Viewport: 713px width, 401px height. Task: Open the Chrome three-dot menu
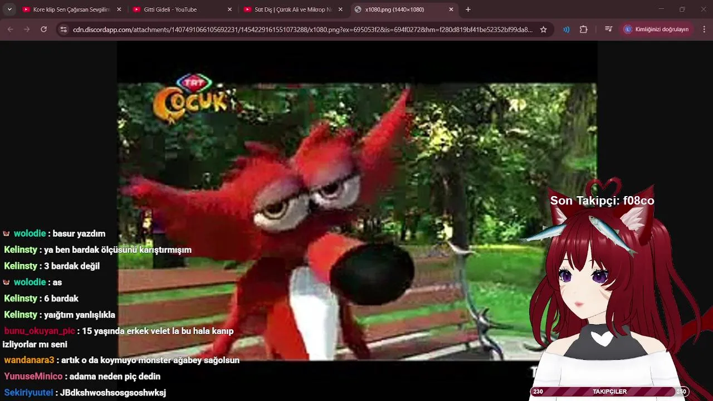(x=704, y=30)
